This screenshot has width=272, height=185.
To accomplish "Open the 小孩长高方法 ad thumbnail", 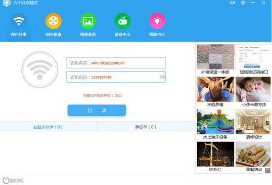I will [x=253, y=89].
